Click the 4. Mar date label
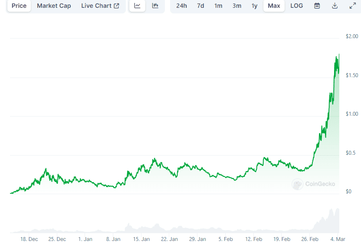This screenshot has width=361, height=244. (338, 239)
